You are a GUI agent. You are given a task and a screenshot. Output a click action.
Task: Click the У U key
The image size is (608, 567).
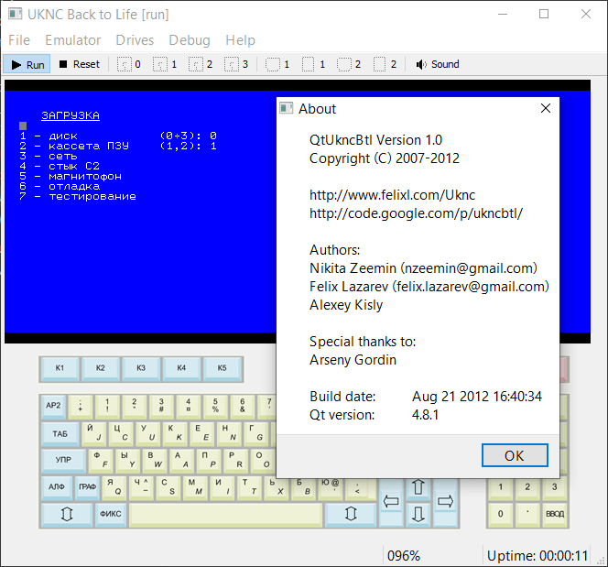click(x=148, y=433)
